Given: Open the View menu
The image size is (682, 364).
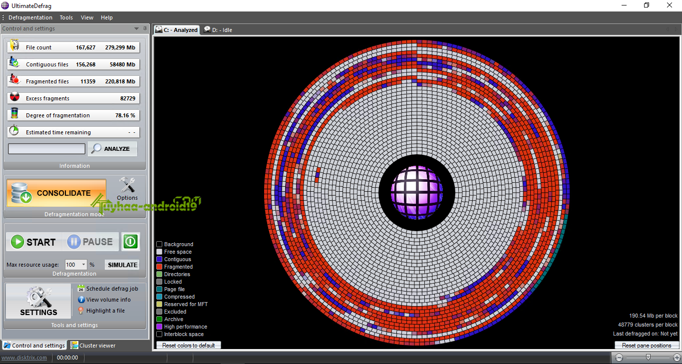Looking at the screenshot, I should tap(87, 17).
